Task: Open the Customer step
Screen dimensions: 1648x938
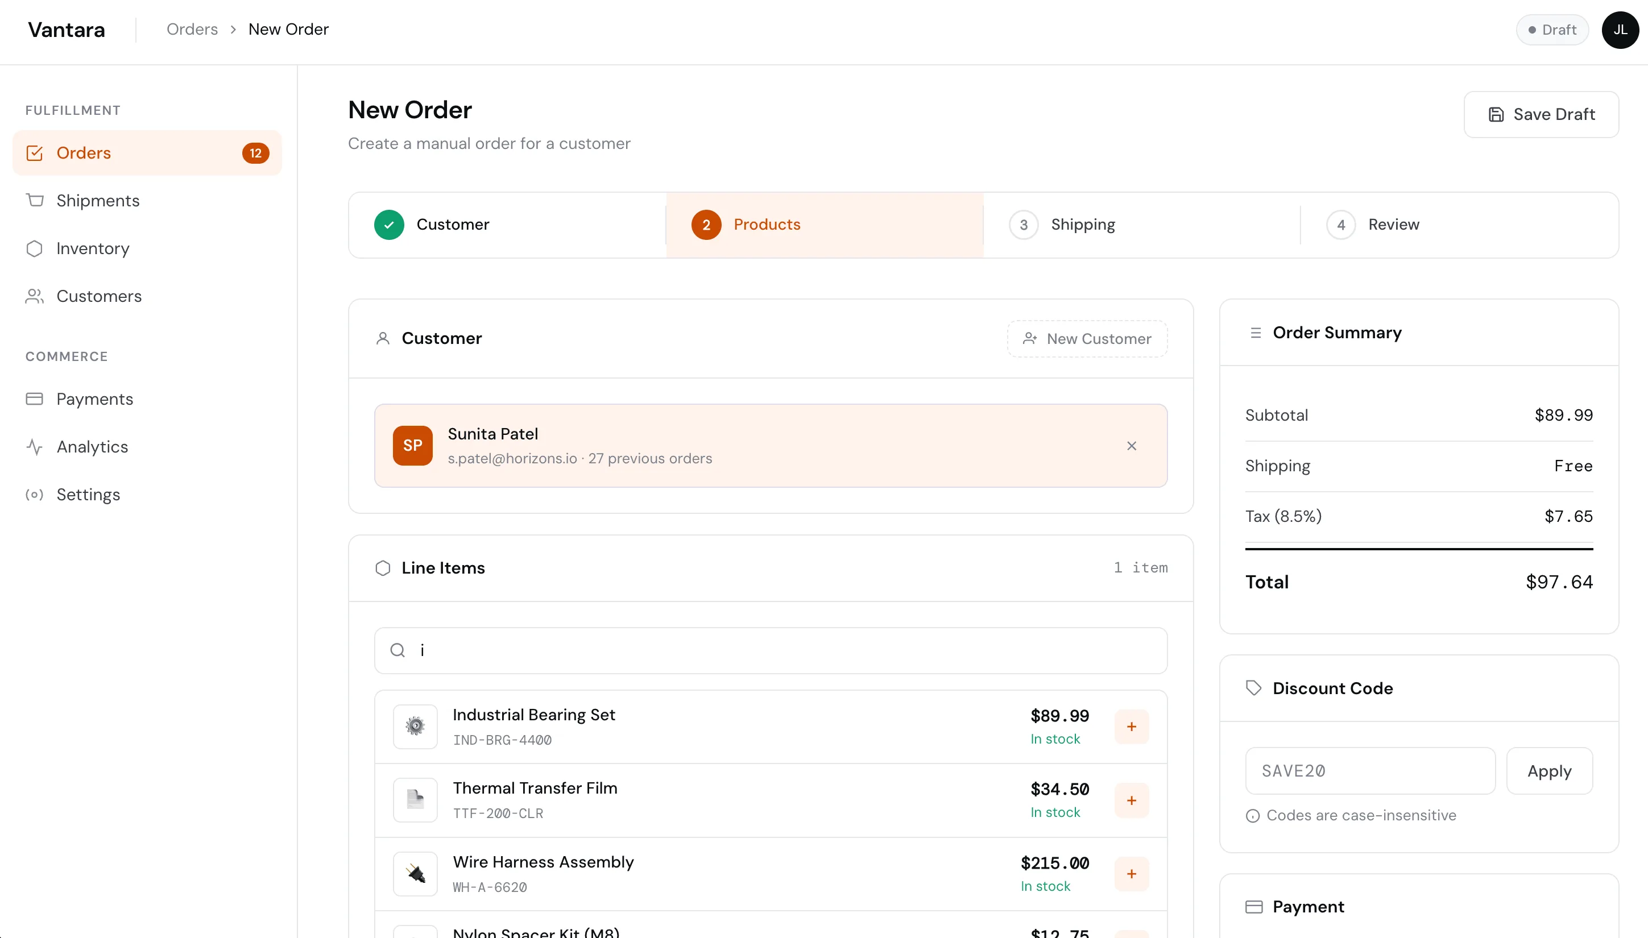Action: tap(507, 225)
